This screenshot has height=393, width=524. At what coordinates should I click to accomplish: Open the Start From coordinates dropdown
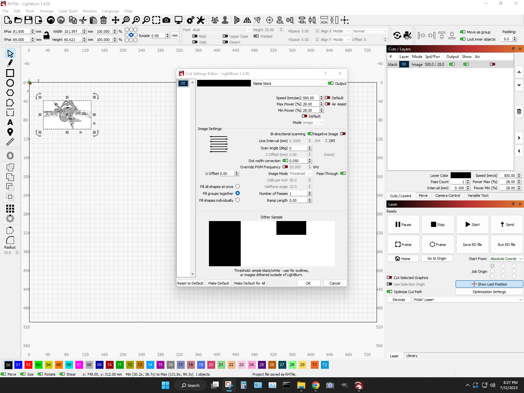click(506, 258)
